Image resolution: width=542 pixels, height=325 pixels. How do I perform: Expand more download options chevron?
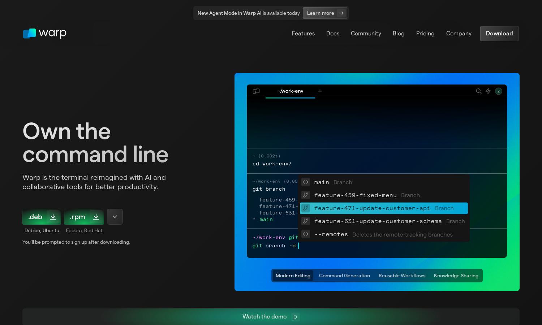pyautogui.click(x=115, y=217)
